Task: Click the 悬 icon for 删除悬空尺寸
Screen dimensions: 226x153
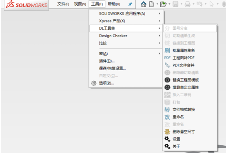Action: tap(167, 132)
